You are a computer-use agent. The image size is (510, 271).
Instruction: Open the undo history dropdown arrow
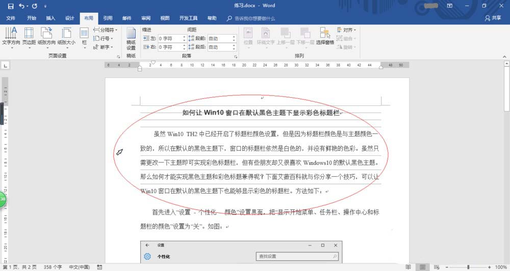[x=28, y=6]
